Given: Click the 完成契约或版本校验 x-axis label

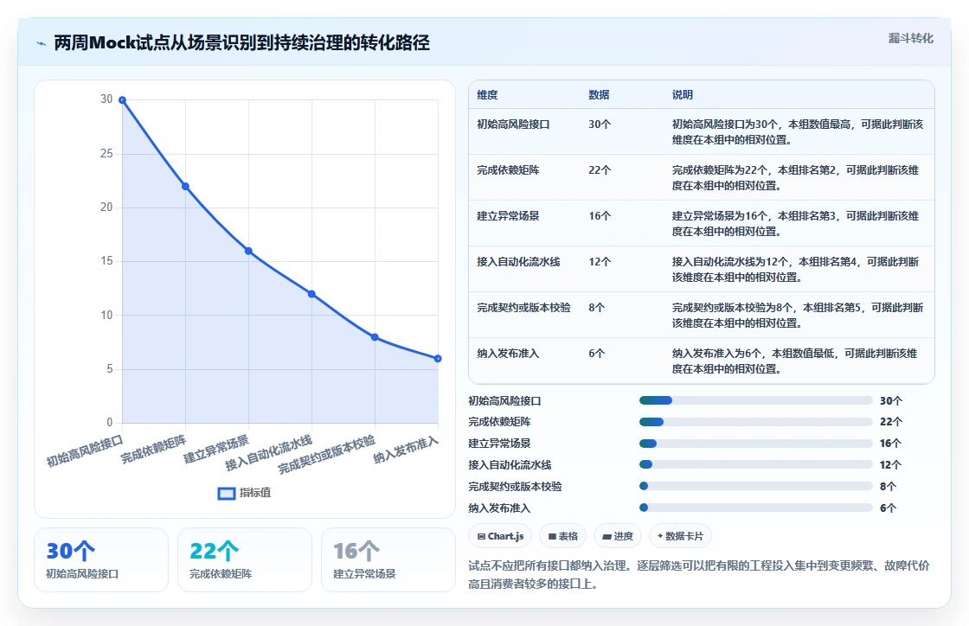Looking at the screenshot, I should [327, 455].
